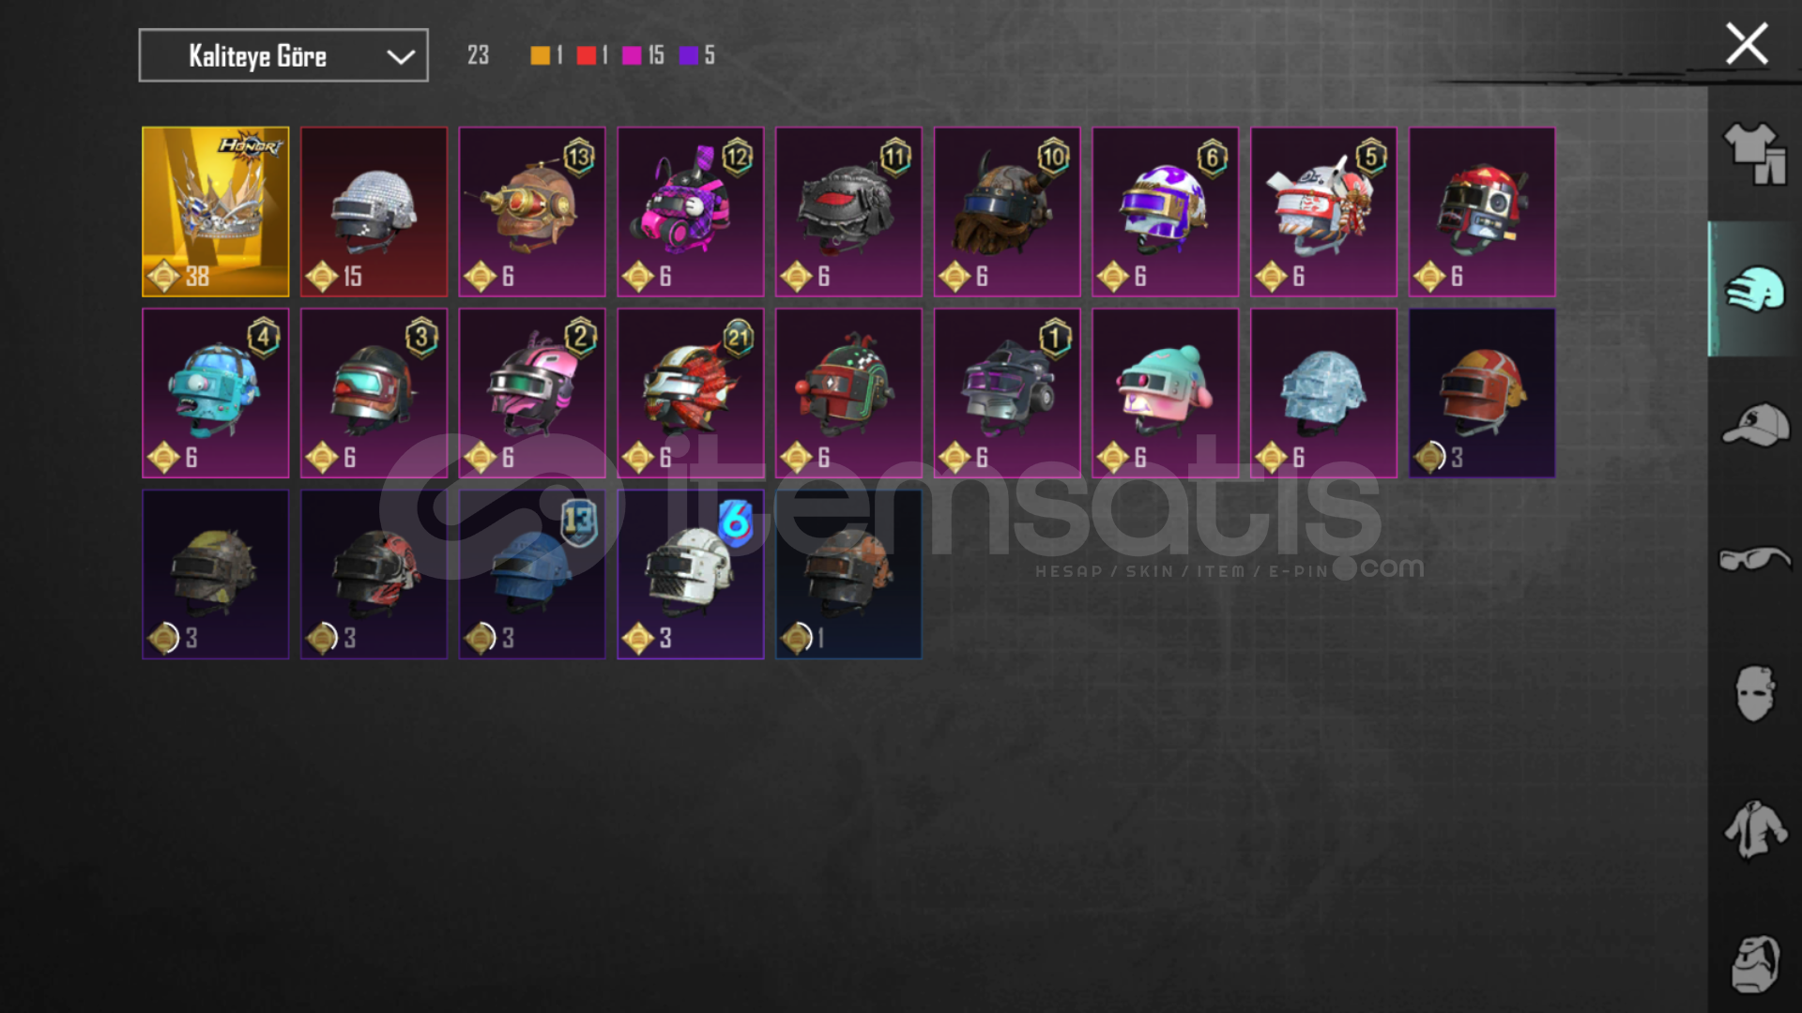Screen dimensions: 1802x1013
Task: Open the baseball cap headwear category
Action: click(x=1755, y=425)
